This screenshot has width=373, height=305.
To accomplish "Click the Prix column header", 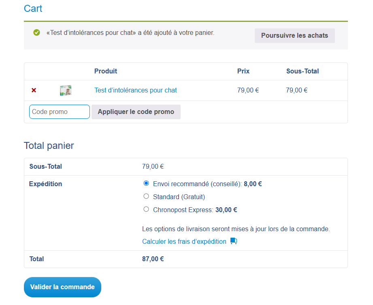I will [x=243, y=71].
